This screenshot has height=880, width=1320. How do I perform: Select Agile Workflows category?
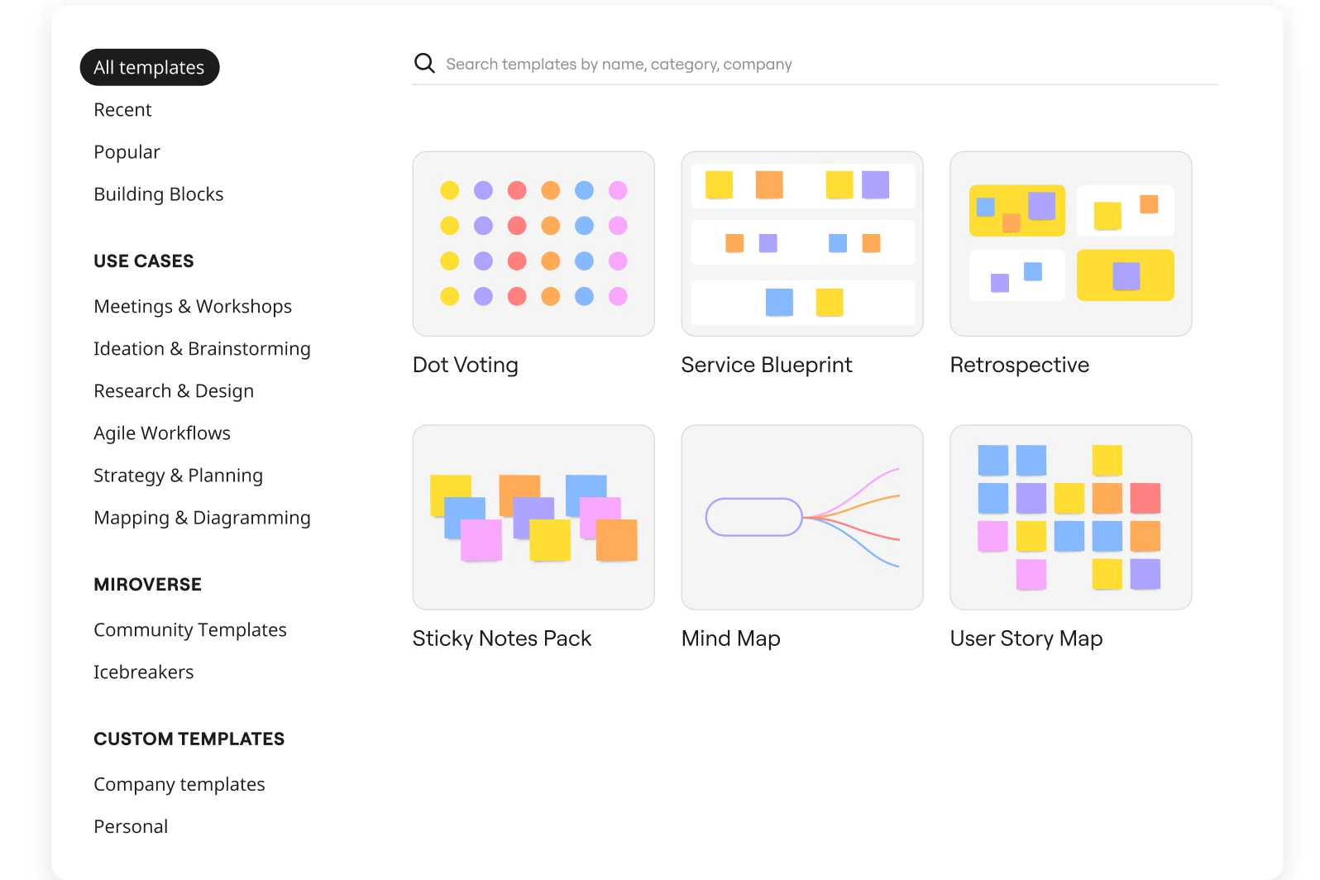pos(162,433)
